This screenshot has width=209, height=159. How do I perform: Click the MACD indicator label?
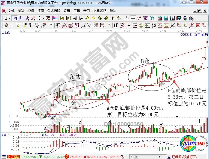(x=5, y=135)
